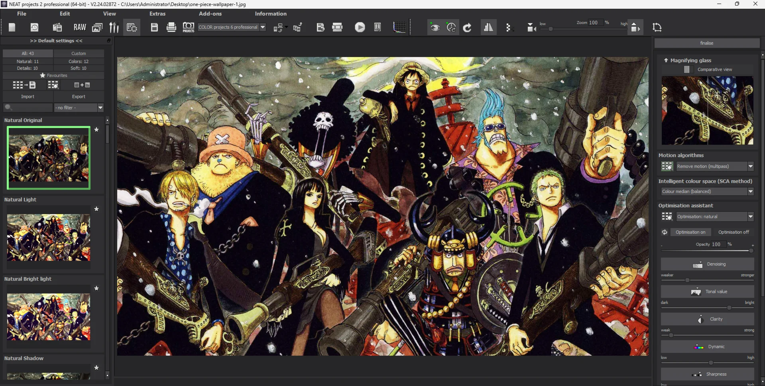Viewport: 765px width, 386px height.
Task: Open the 'no filter' preset dropdown
Action: tap(100, 108)
